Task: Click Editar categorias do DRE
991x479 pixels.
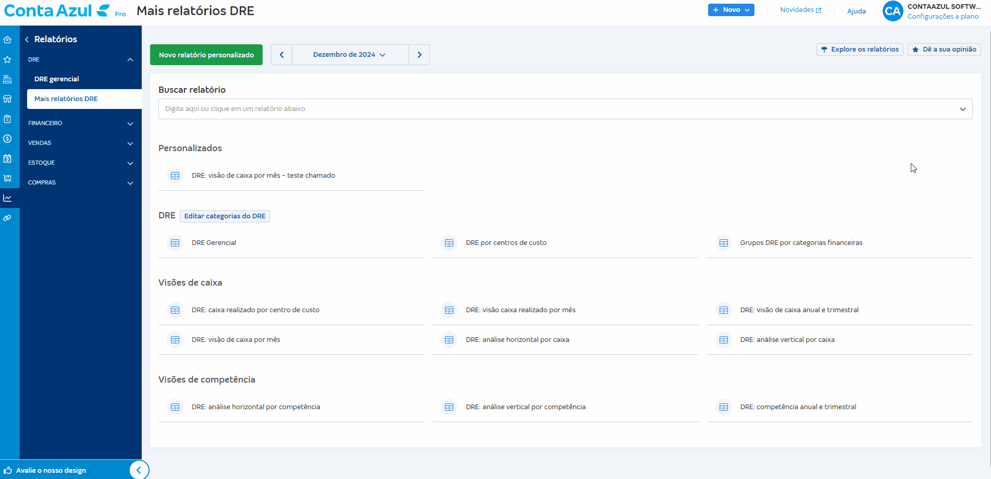Action: 225,216
